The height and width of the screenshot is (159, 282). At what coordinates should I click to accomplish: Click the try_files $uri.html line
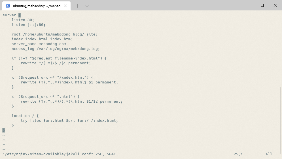click(x=69, y=121)
